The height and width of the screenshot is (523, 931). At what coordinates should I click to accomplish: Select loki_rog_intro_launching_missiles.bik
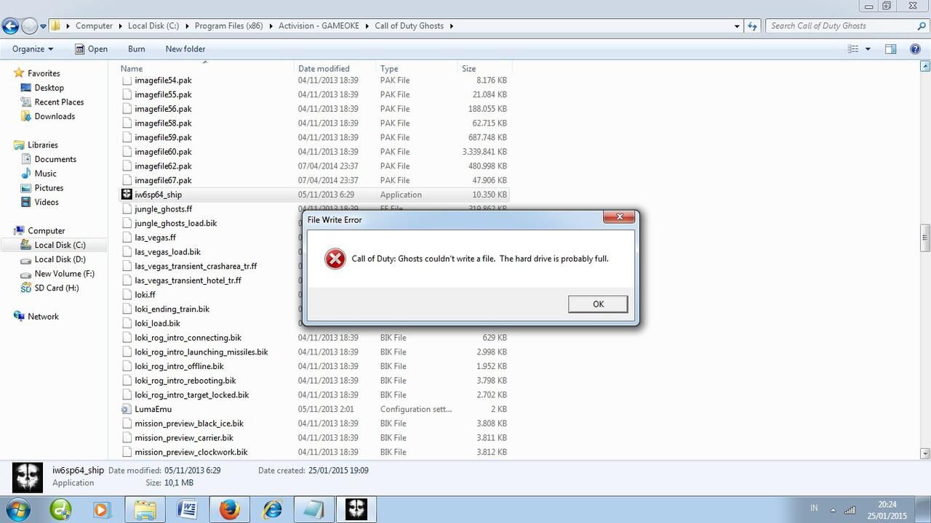(201, 352)
